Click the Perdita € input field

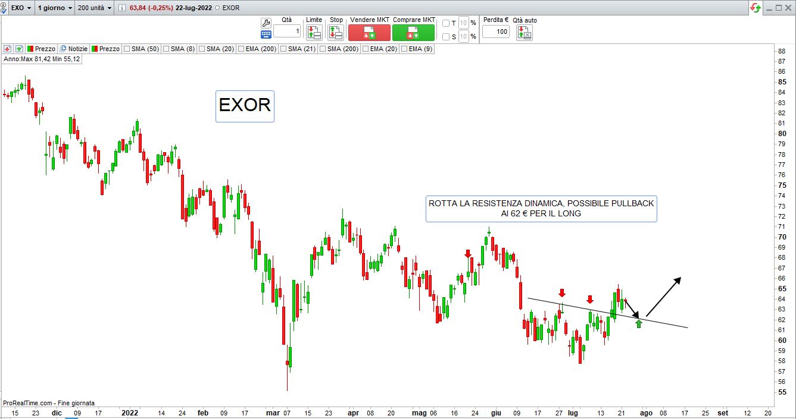(496, 31)
